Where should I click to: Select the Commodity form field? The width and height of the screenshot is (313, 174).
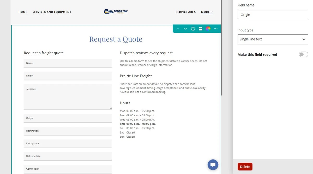pyautogui.click(x=68, y=169)
